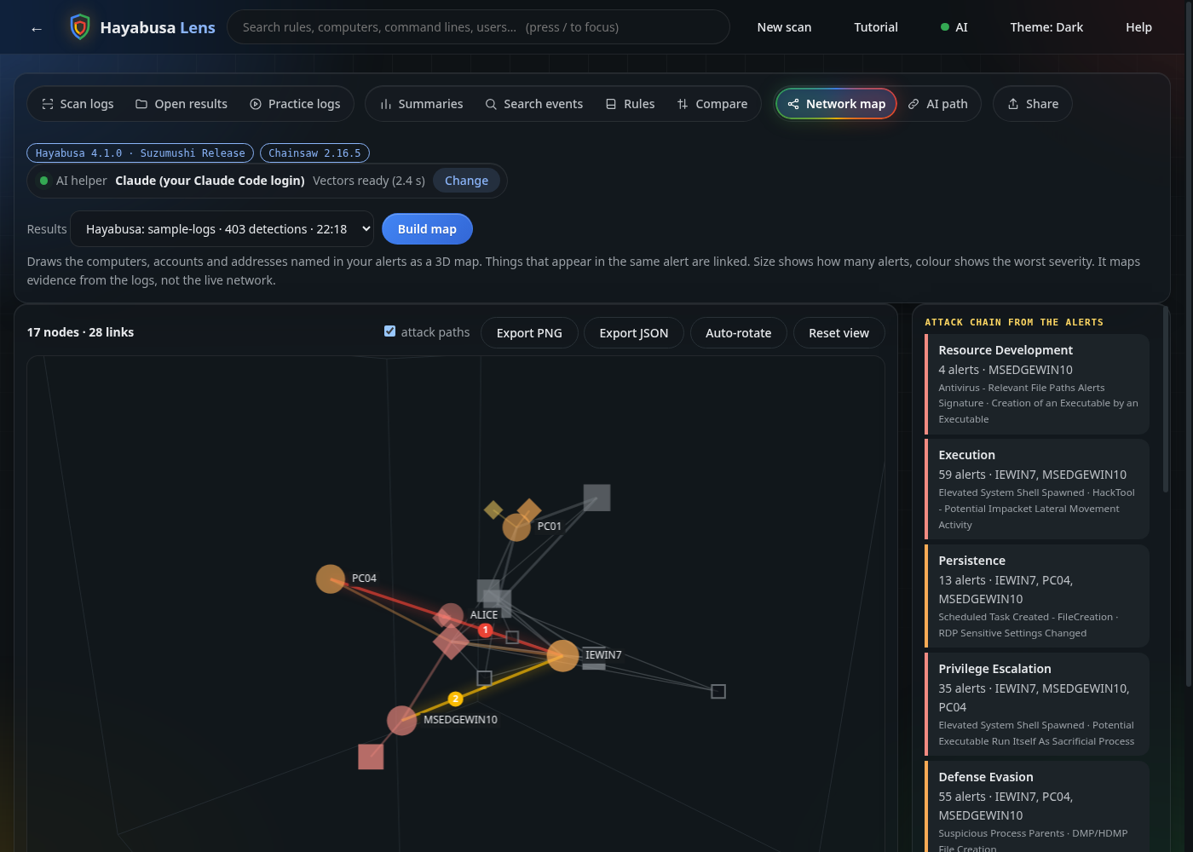Open the Execution attack chain card
This screenshot has height=852, width=1193.
coord(1037,489)
